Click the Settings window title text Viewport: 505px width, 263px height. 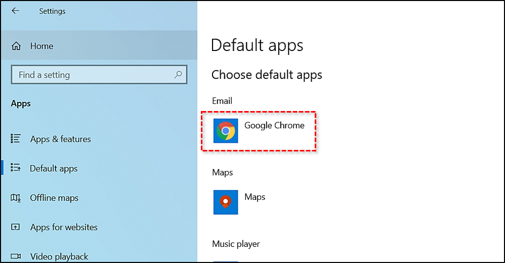pyautogui.click(x=52, y=11)
